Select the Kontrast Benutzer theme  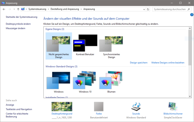click(x=85, y=45)
